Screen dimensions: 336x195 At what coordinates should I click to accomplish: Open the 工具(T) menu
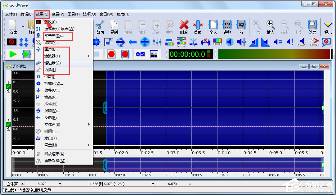pos(74,14)
